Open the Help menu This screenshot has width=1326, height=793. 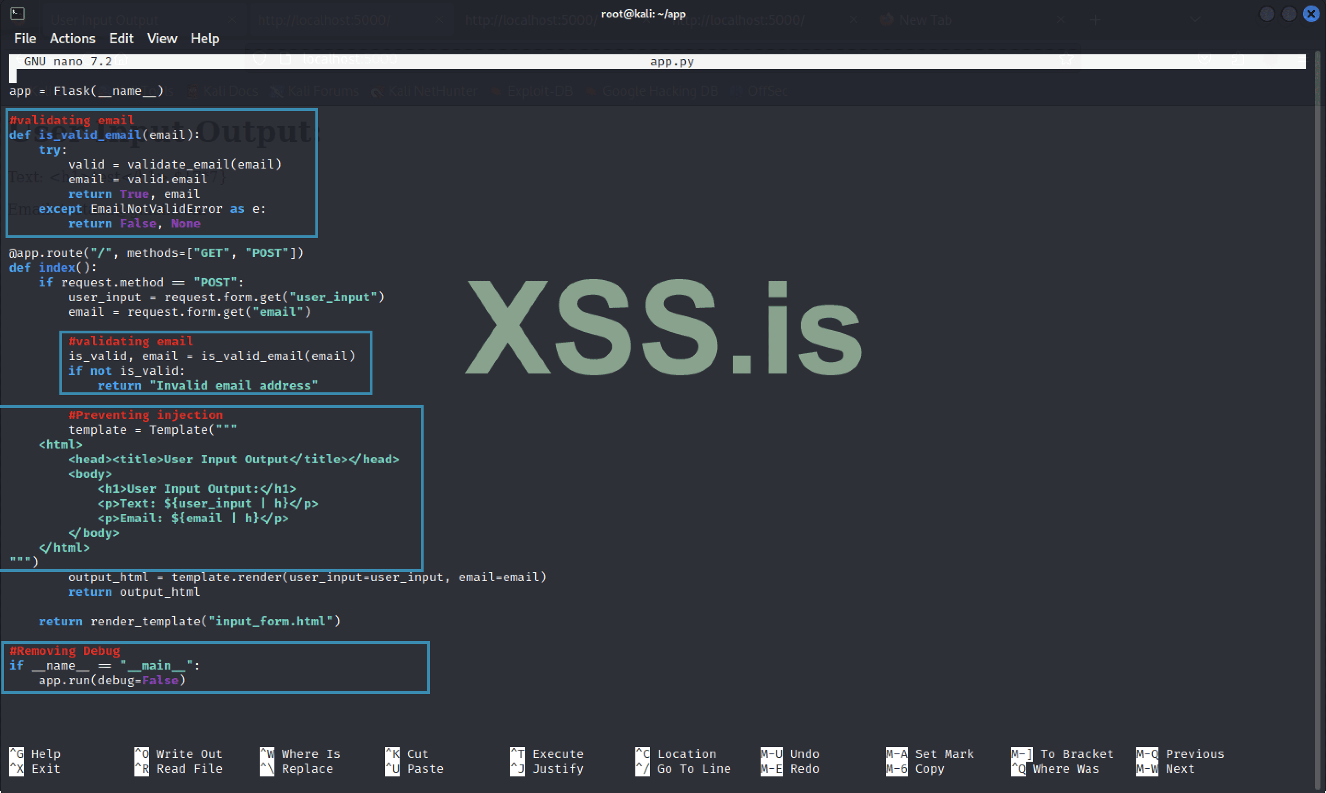click(x=205, y=39)
